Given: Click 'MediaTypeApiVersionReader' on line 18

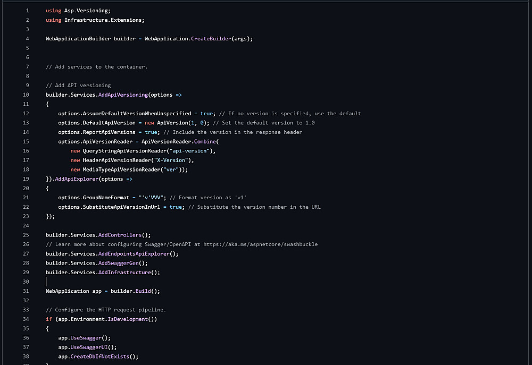Looking at the screenshot, I should 121,169.
